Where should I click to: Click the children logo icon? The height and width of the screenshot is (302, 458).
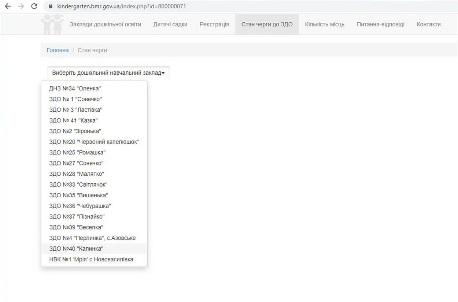(x=53, y=24)
